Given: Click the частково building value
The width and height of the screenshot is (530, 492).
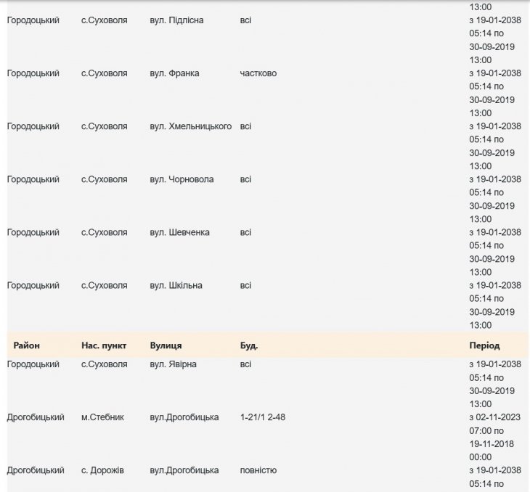Looking at the screenshot, I should 258,73.
